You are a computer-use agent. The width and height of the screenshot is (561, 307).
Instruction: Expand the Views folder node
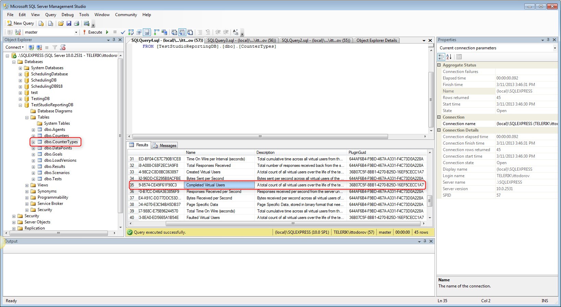(x=27, y=185)
